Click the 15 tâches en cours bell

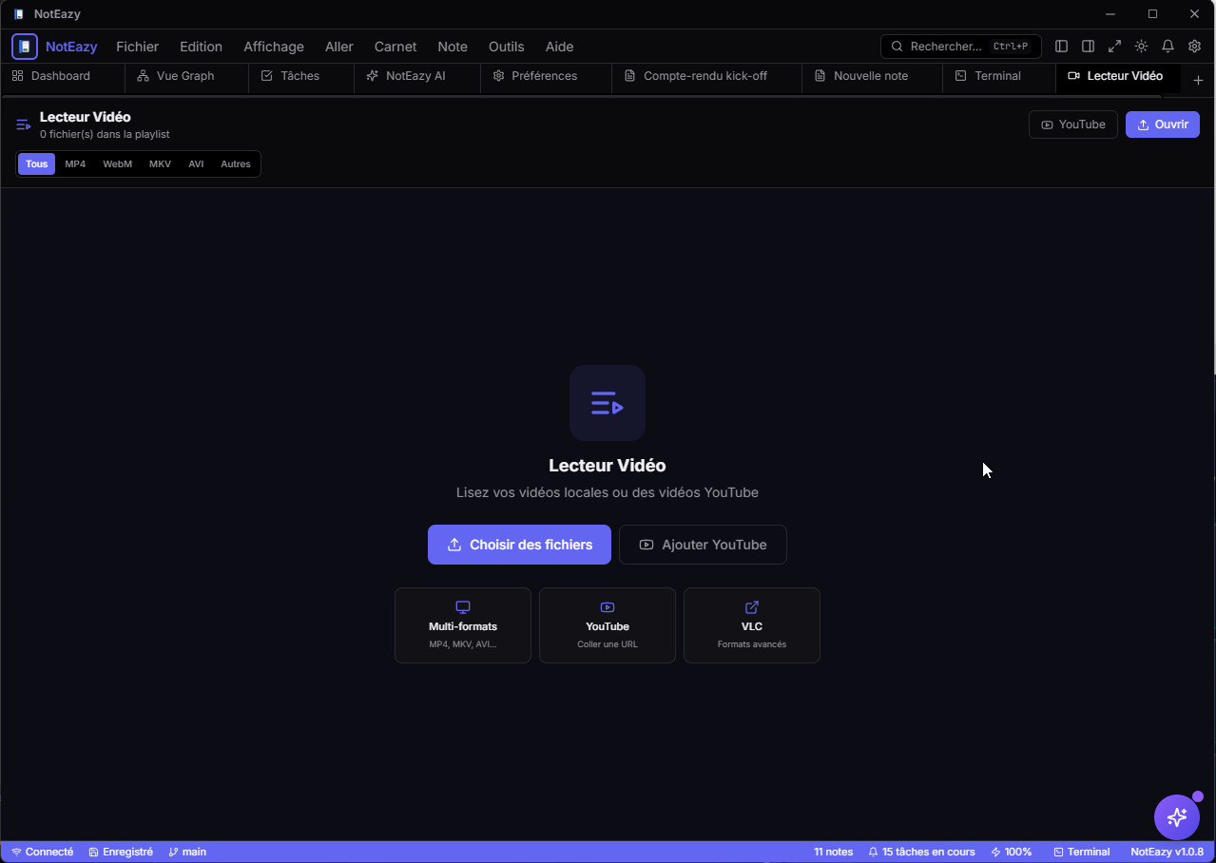point(921,852)
